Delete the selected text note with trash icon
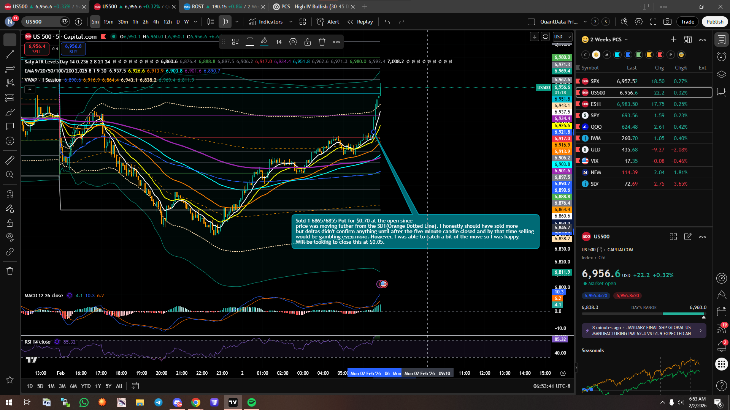The width and height of the screenshot is (730, 410). 322,42
